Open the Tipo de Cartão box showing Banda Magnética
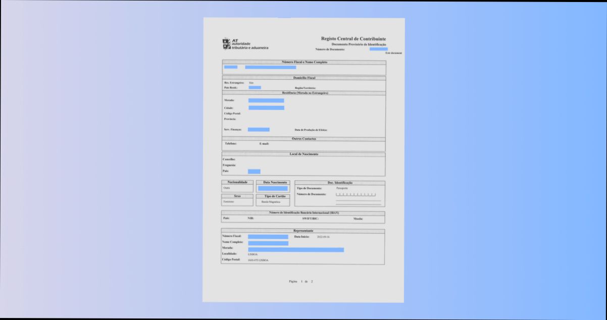The image size is (607, 320). coord(271,201)
